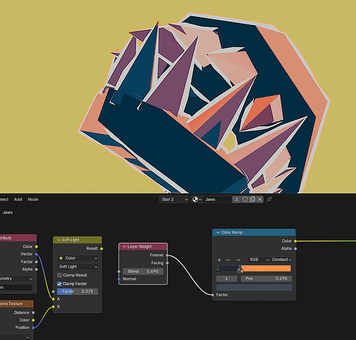
Task: Click the Voronoi Color output socket
Action: point(33,320)
